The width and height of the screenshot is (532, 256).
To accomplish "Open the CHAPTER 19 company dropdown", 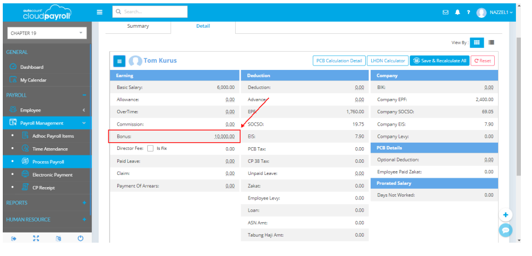I will click(46, 33).
